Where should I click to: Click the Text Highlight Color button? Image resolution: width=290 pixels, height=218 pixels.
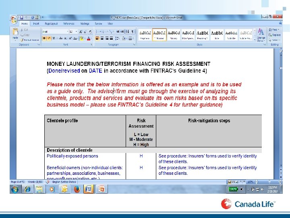pos(82,38)
